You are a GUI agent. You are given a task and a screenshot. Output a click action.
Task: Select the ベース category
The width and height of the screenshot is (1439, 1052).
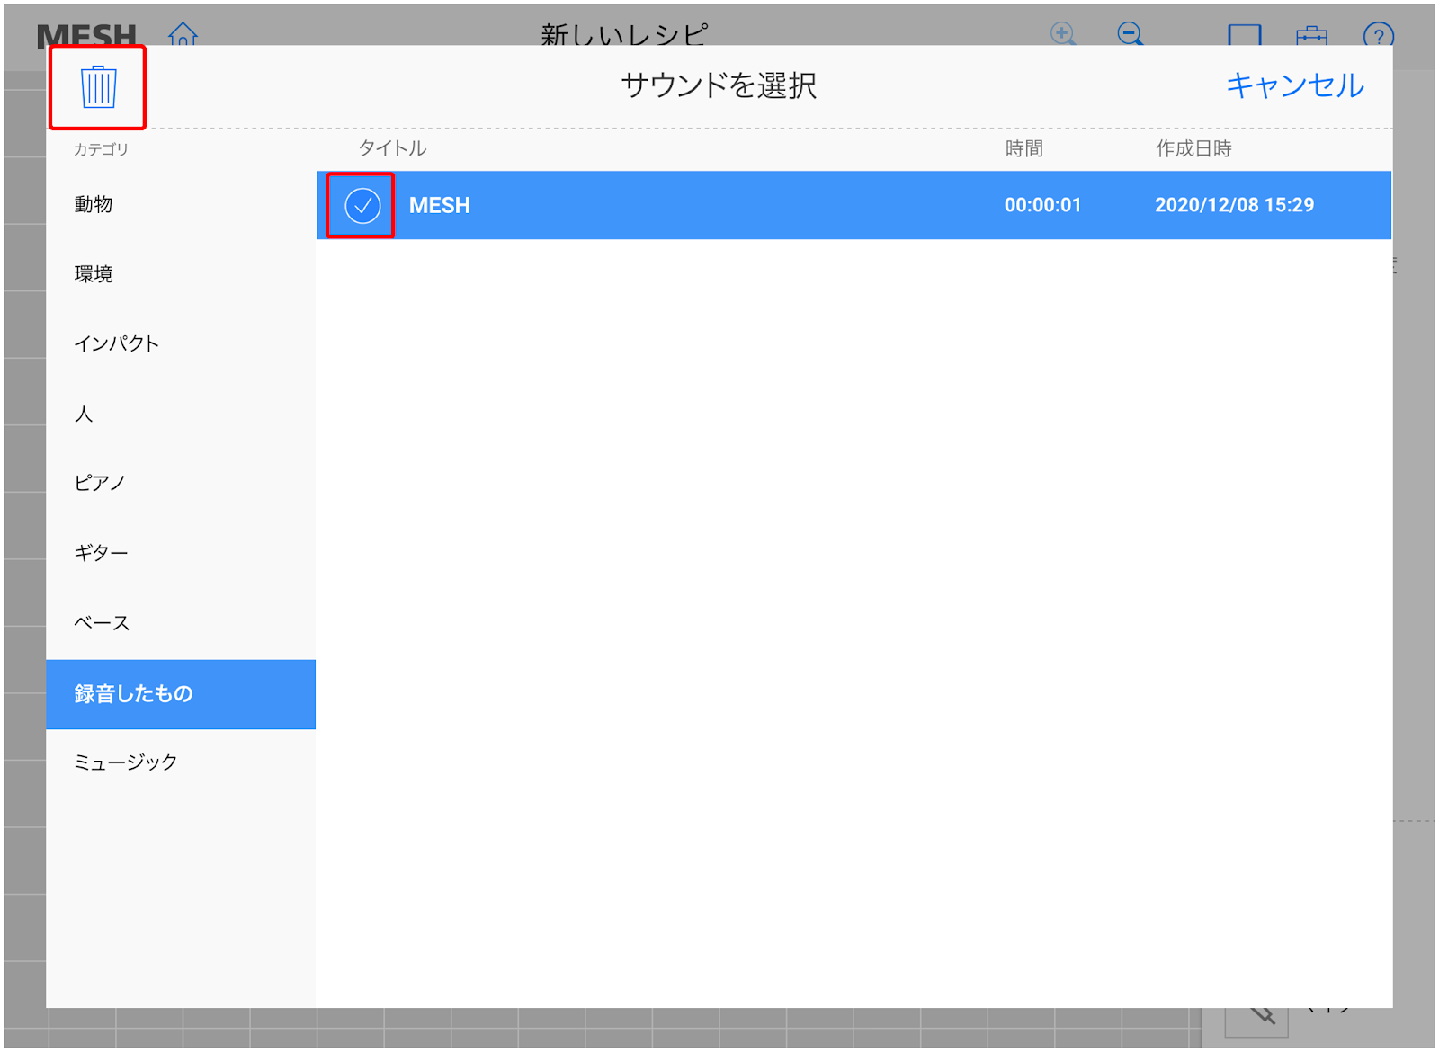pyautogui.click(x=180, y=623)
